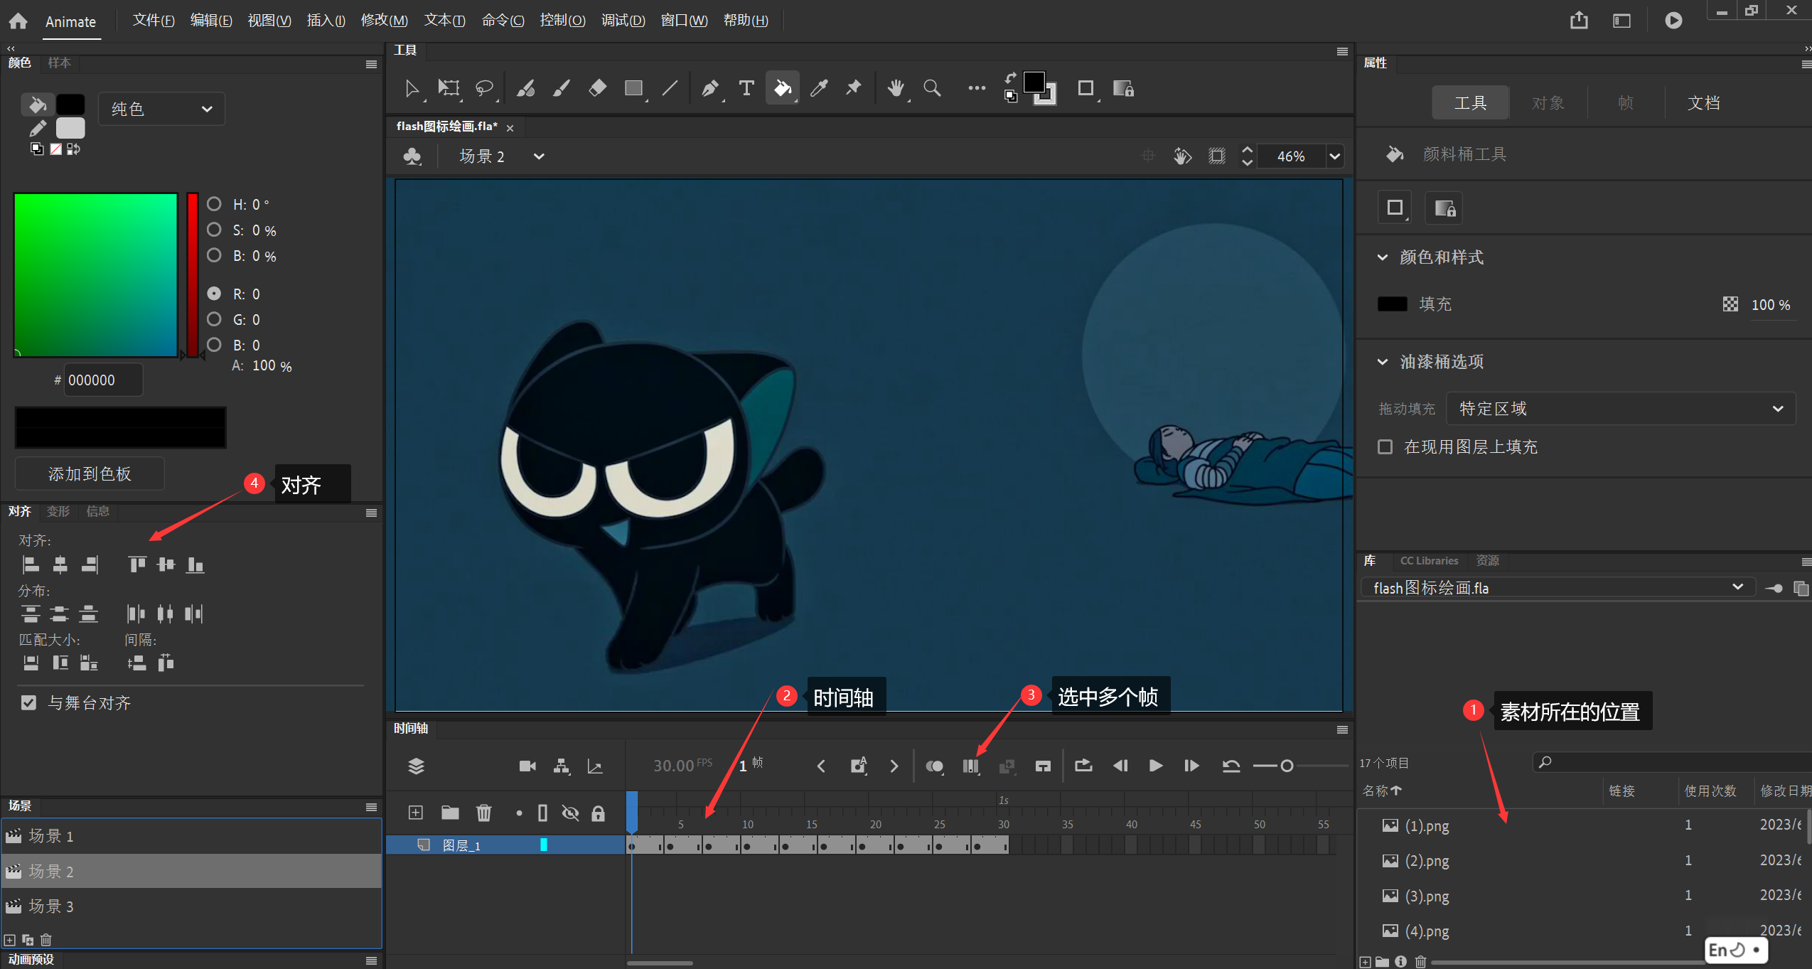Select 场景 3 in the scene list
The width and height of the screenshot is (1812, 969).
pos(192,906)
